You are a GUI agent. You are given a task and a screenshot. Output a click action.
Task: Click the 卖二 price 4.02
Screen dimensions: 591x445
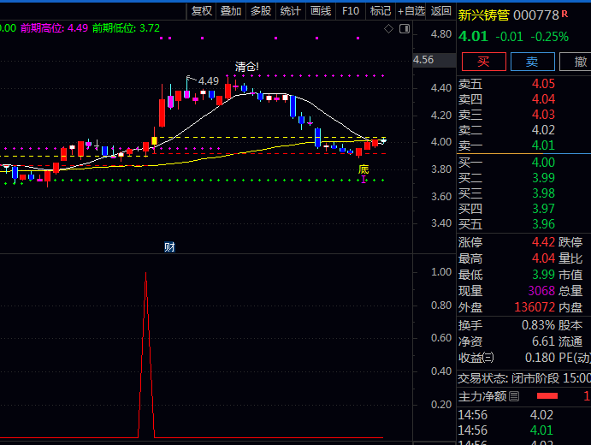(x=543, y=130)
